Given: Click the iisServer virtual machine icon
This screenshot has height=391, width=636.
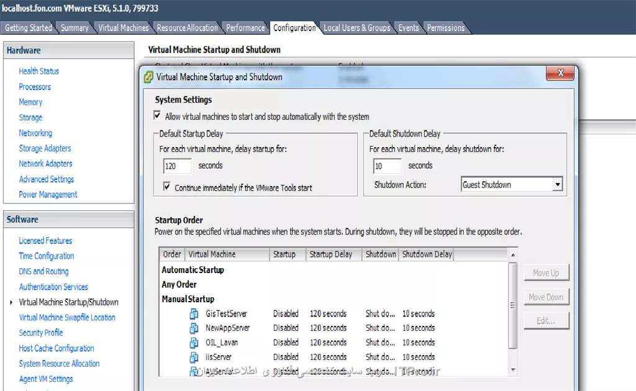Looking at the screenshot, I should pyautogui.click(x=194, y=357).
